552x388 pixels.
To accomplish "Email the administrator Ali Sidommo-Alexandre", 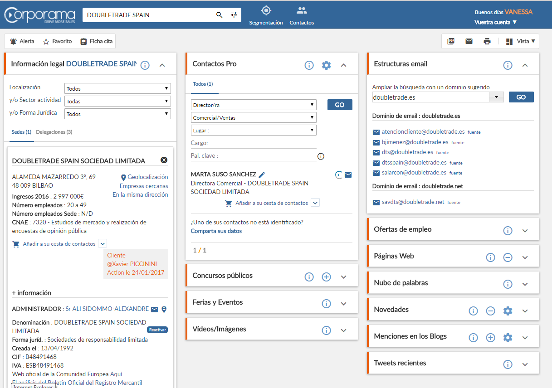I will pyautogui.click(x=155, y=309).
